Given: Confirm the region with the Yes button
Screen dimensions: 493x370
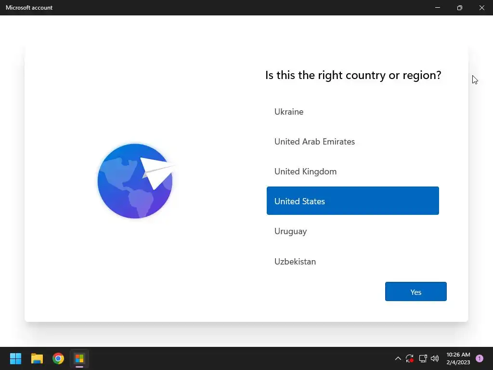Looking at the screenshot, I should coord(415,291).
